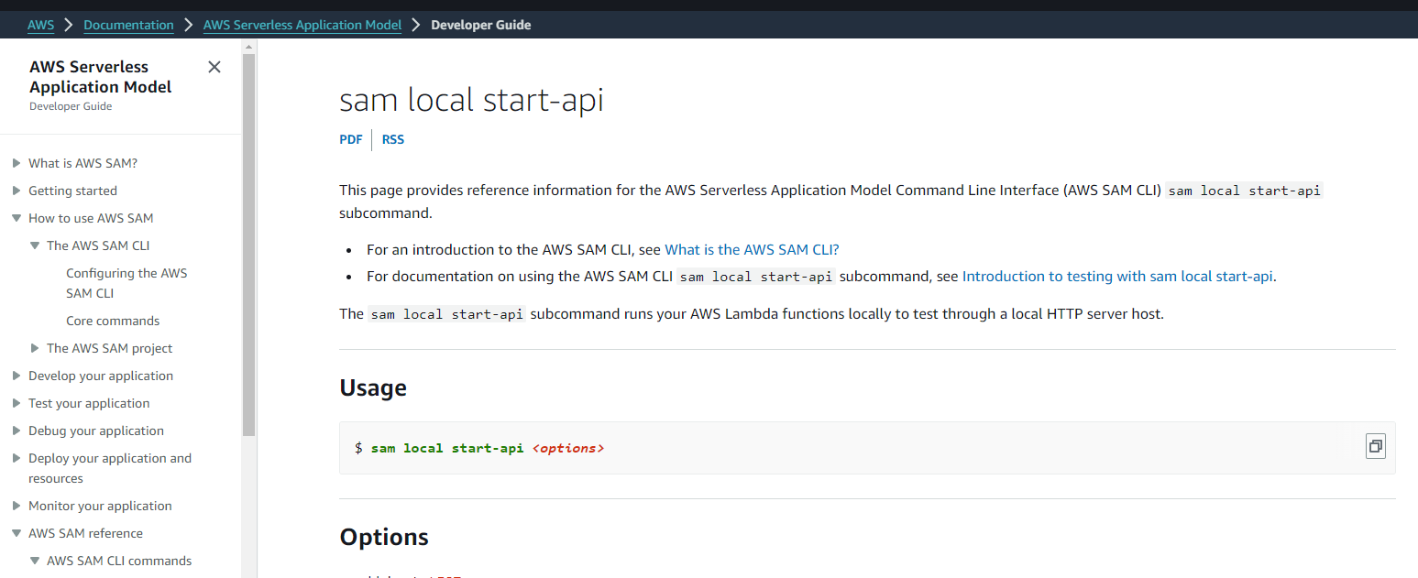
Task: Expand 'The AWS SAM project' arrow
Action: [x=35, y=348]
